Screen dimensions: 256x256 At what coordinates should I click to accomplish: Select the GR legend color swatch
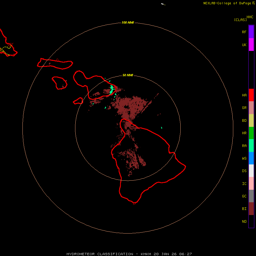(x=251, y=108)
